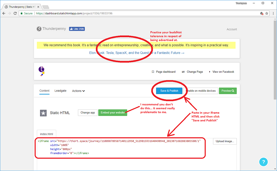Viewport: 277px width, 171px height.
Task: Click the Change app button
Action: (88, 113)
